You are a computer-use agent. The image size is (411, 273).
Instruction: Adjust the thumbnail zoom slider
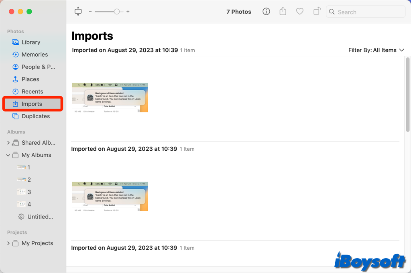pyautogui.click(x=116, y=11)
